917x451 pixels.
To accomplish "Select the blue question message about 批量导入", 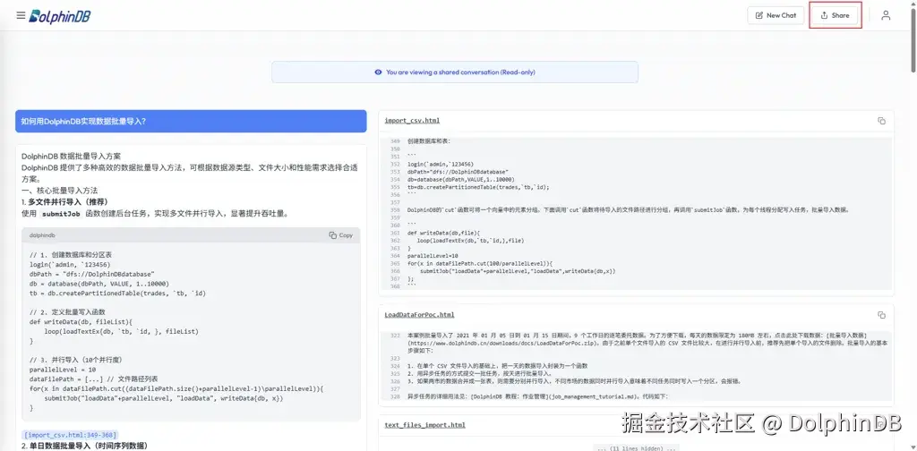I will click(x=191, y=122).
